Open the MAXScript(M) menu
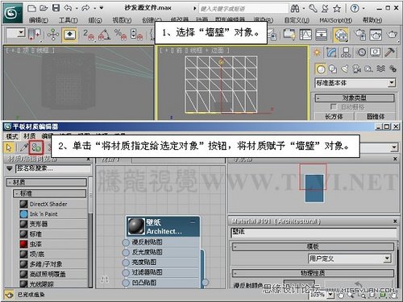 pyautogui.click(x=335, y=20)
